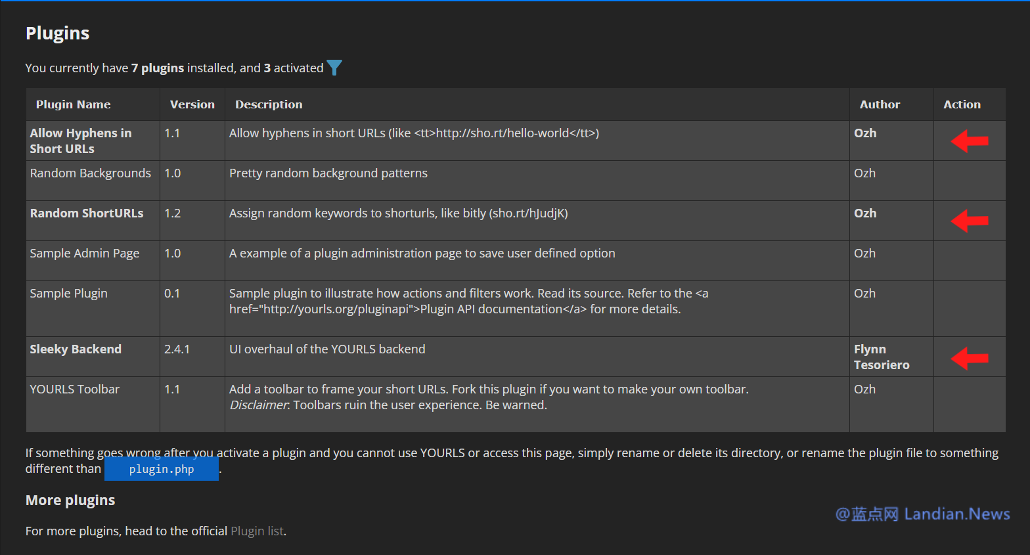Select the Sample Plugin name

pyautogui.click(x=68, y=293)
